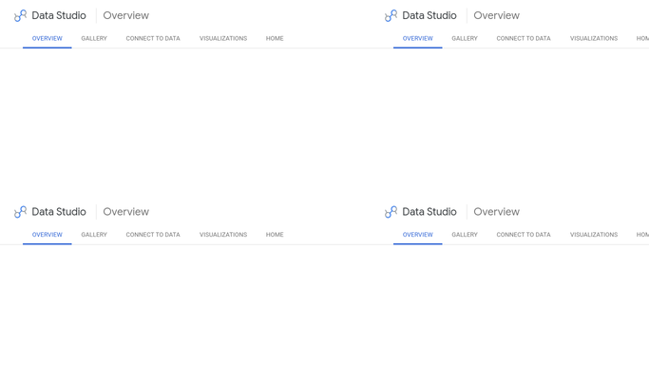Screen dimensions: 649x365
Task: Switch to VISUALIZATIONS tab in top-left panel
Action: [x=223, y=38]
